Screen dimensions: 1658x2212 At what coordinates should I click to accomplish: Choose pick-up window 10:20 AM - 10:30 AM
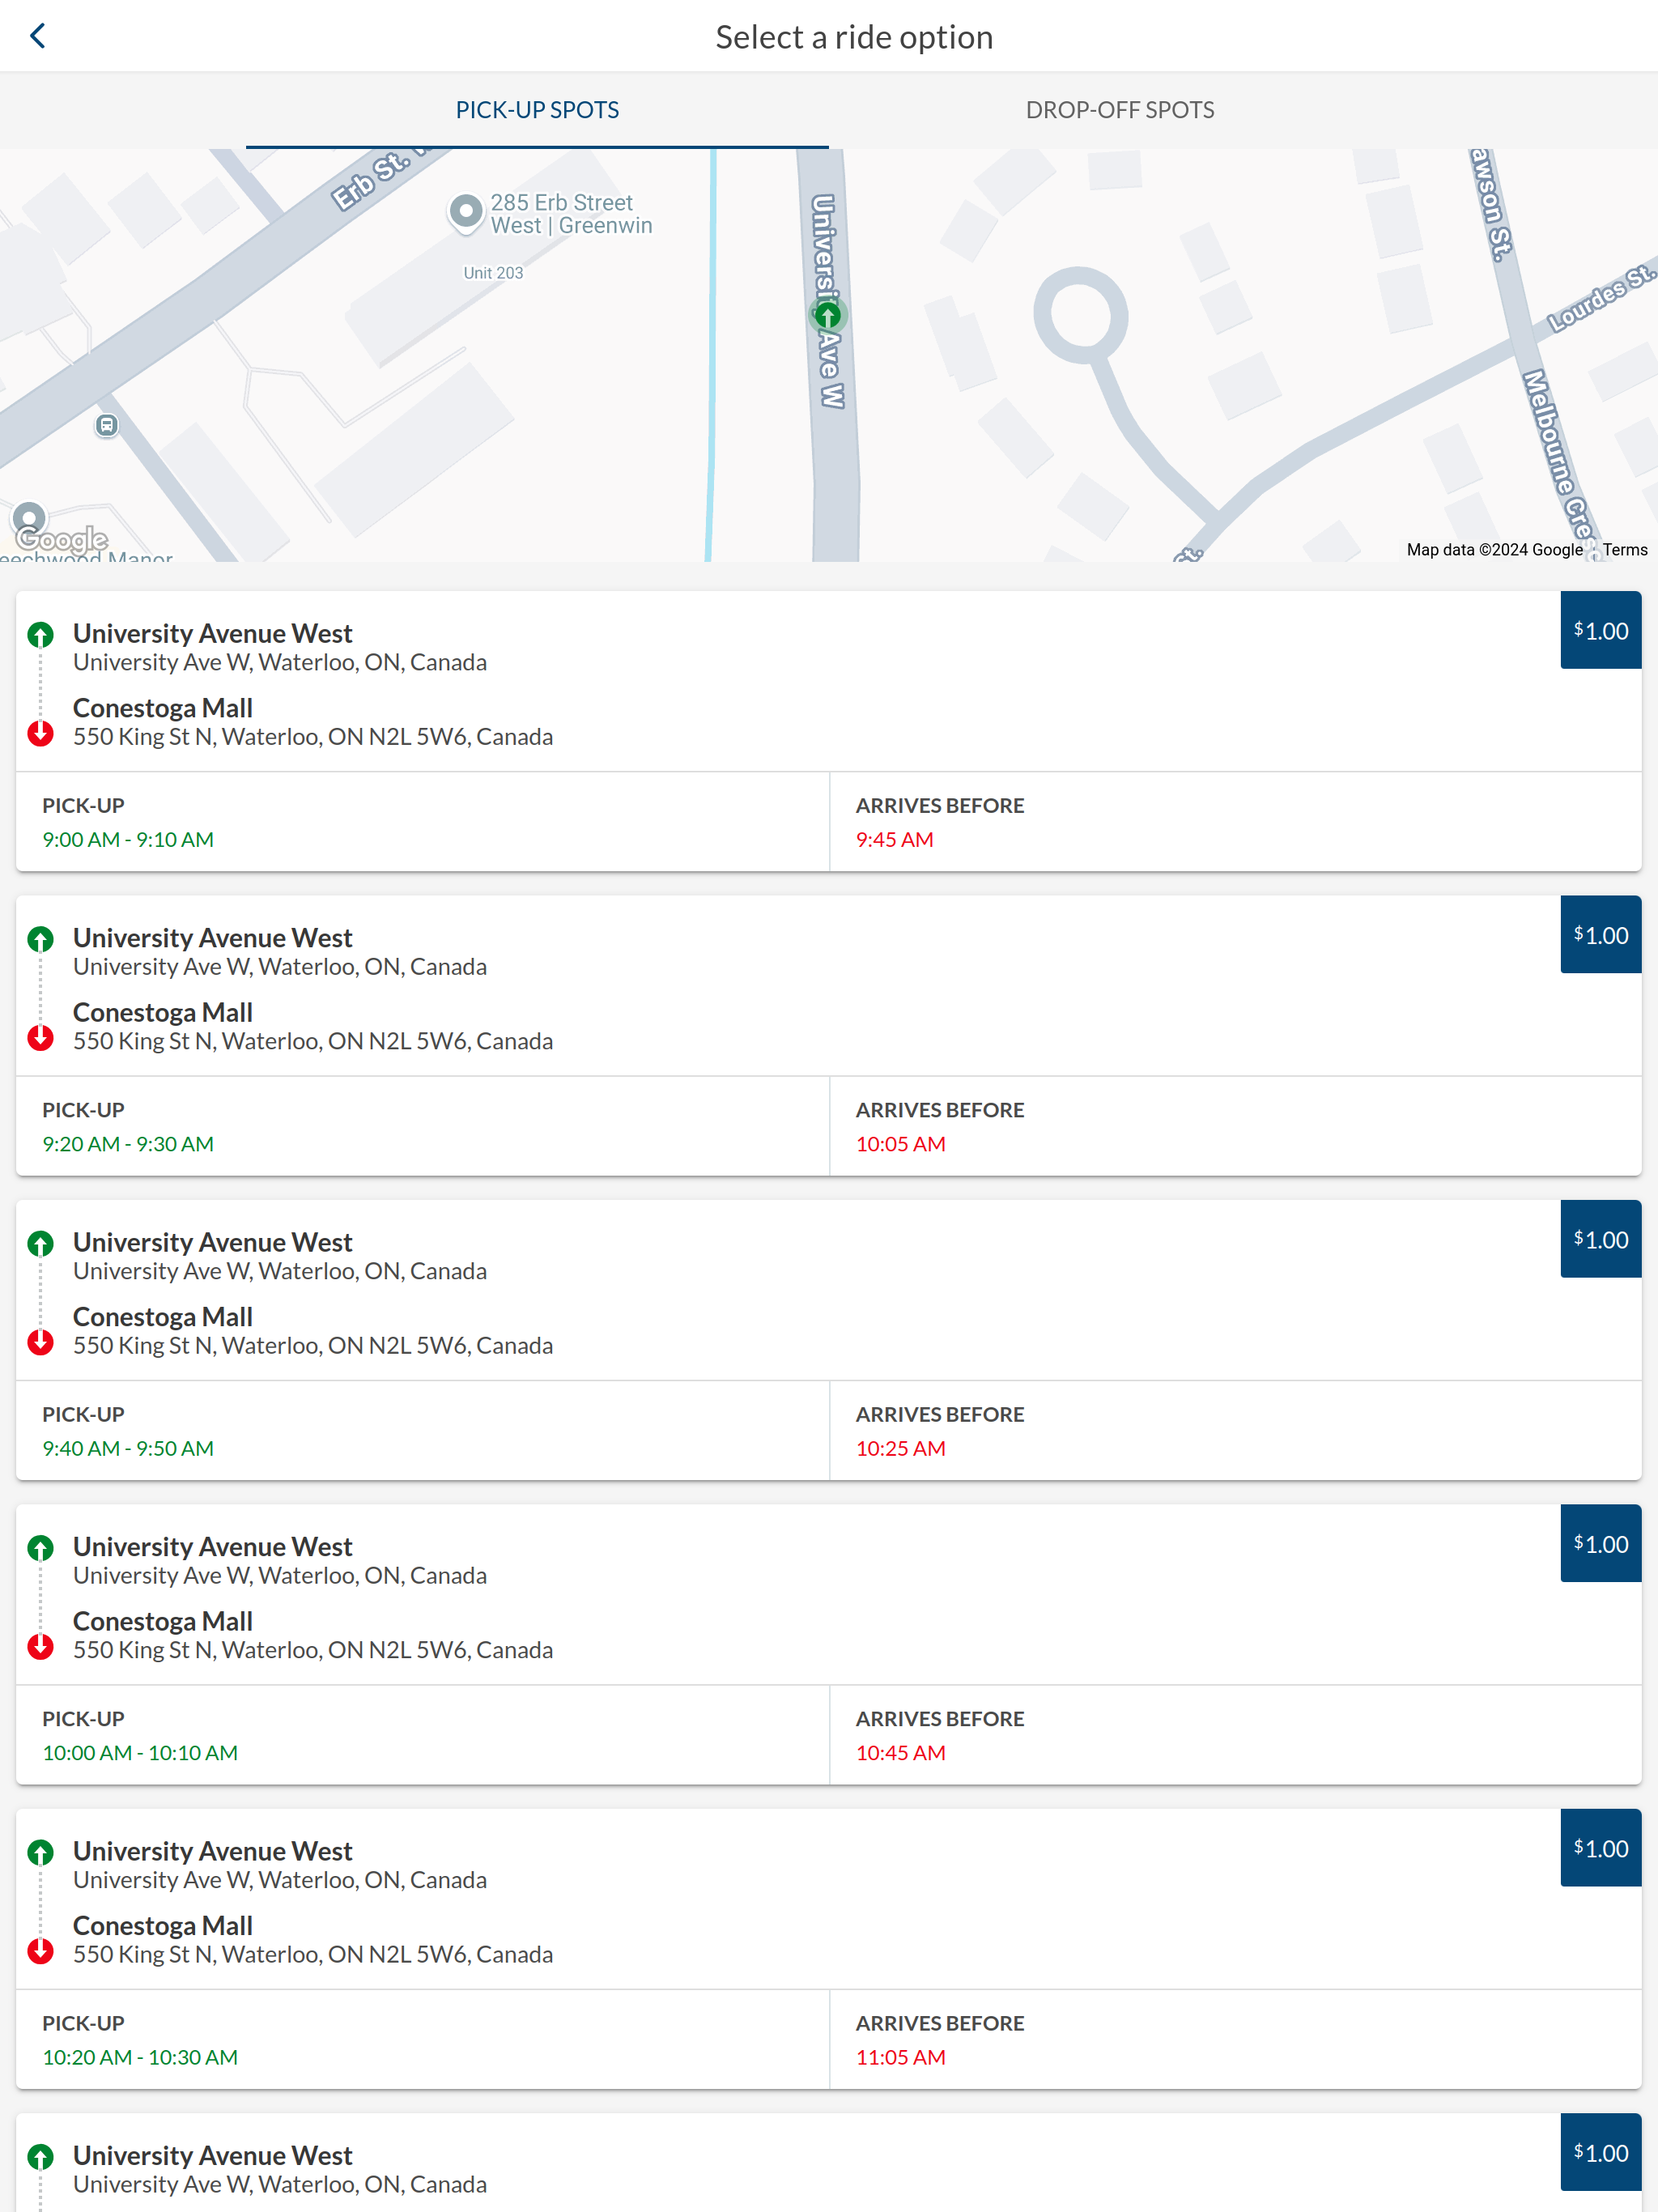[x=140, y=2057]
